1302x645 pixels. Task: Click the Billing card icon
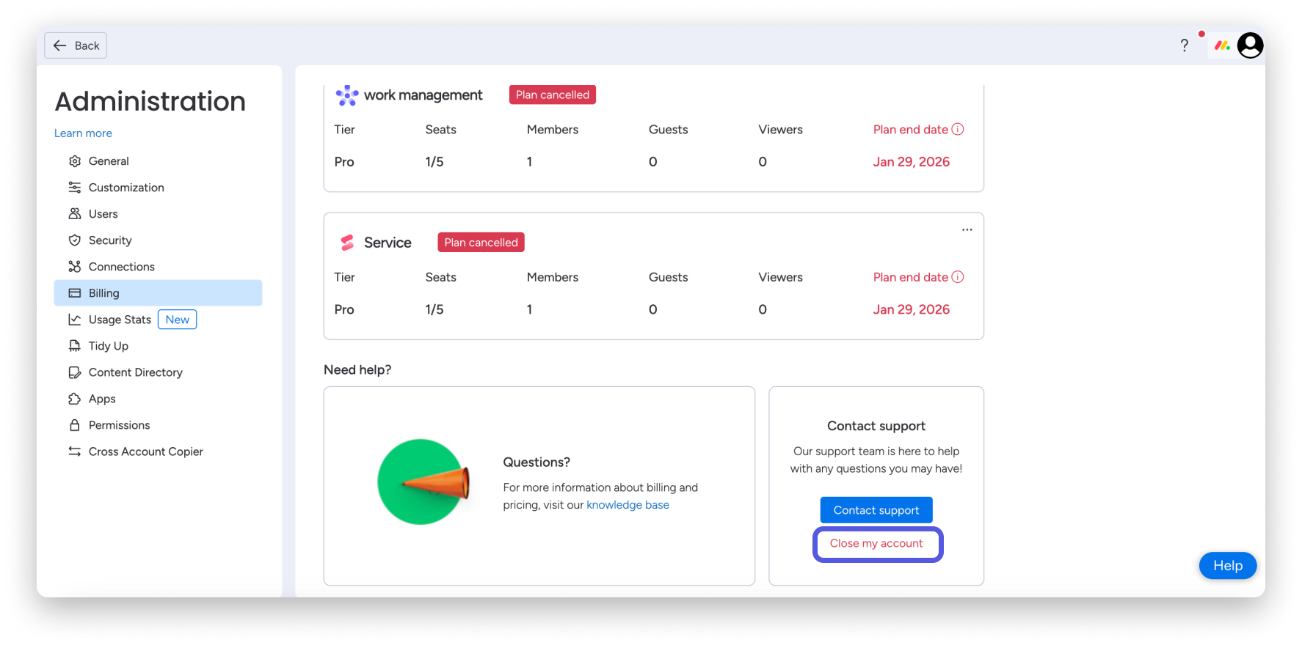point(75,293)
